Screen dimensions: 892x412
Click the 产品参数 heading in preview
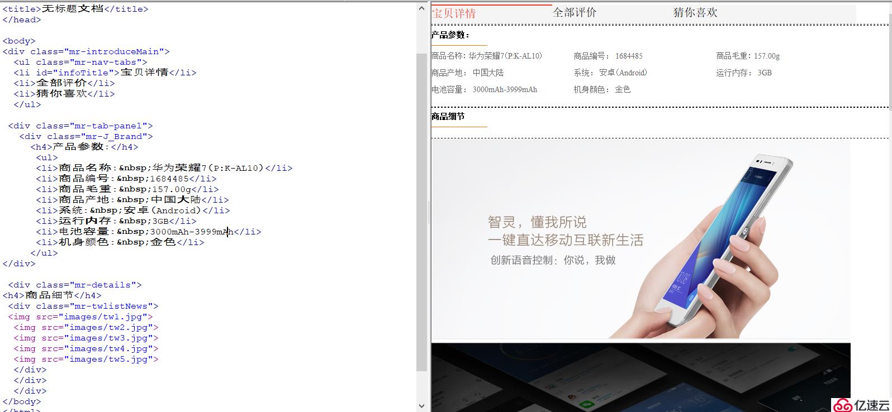[x=450, y=35]
